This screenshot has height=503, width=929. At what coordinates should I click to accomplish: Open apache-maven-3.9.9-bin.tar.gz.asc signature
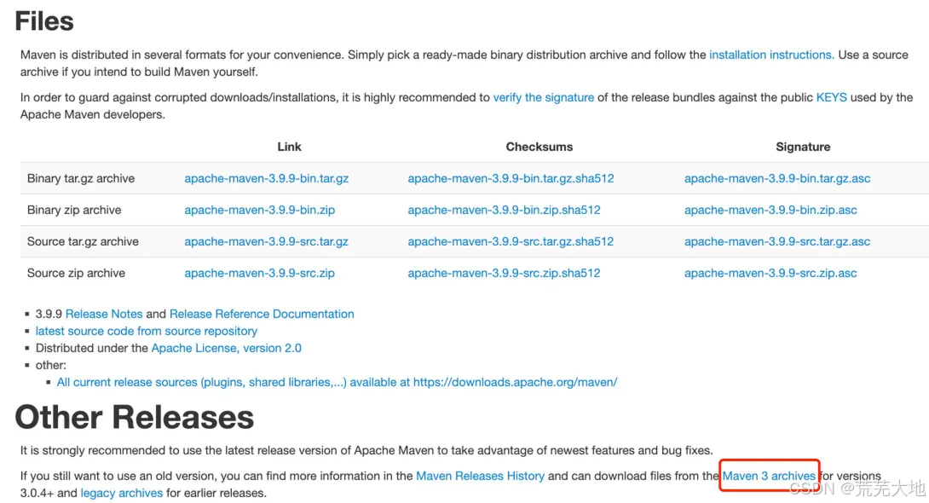pos(777,178)
